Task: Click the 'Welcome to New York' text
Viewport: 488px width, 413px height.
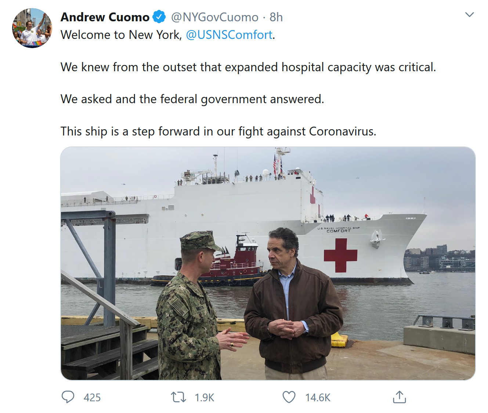Action: click(121, 35)
